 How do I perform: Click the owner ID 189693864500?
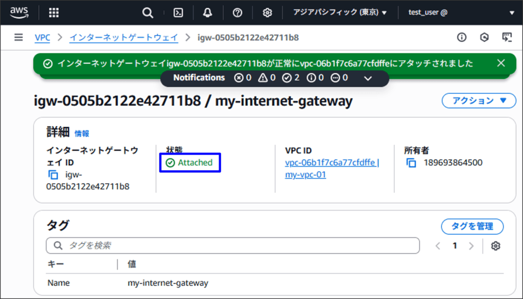tap(453, 163)
